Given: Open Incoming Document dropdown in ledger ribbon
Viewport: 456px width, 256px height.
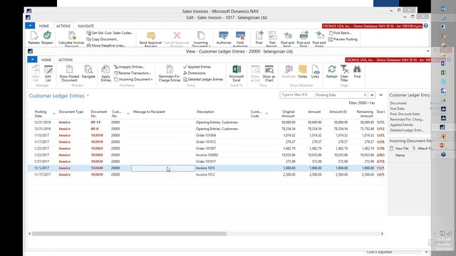Looking at the screenshot, I should (x=133, y=79).
